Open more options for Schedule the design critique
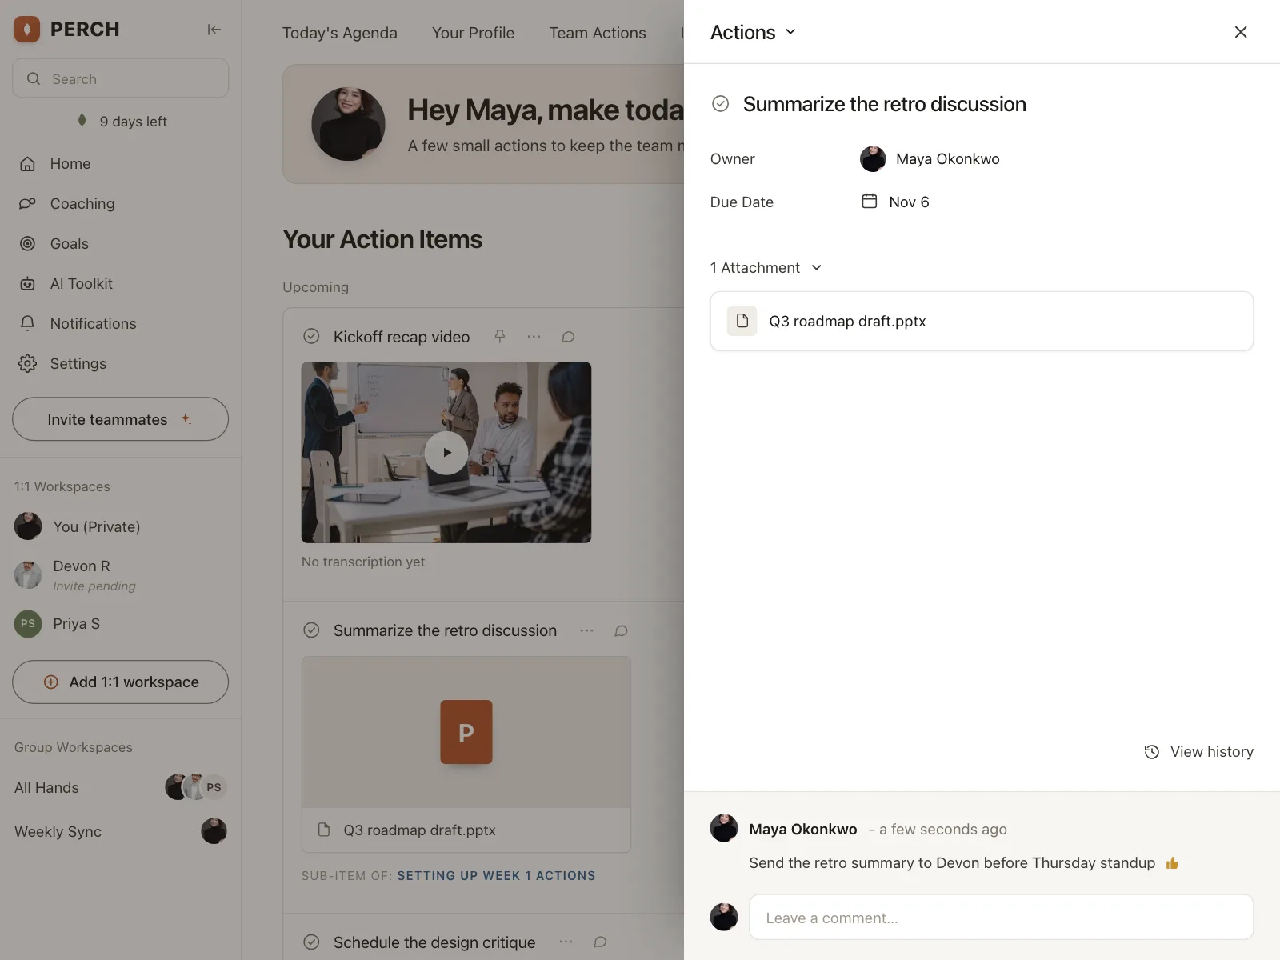This screenshot has width=1280, height=960. click(566, 942)
